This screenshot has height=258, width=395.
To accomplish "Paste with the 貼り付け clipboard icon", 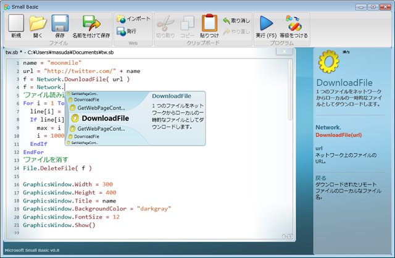I will point(210,24).
